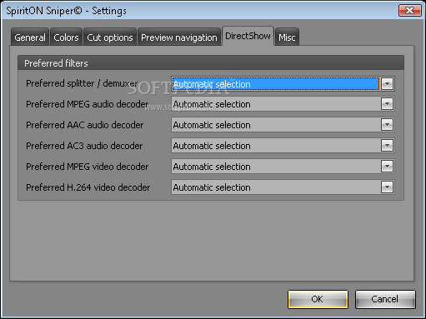Expand the Preferred AAC audio decoder dropdown arrow
Image resolution: width=426 pixels, height=319 pixels.
tap(387, 125)
